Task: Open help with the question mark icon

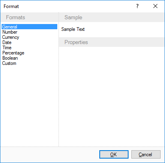Action: pyautogui.click(x=137, y=6)
